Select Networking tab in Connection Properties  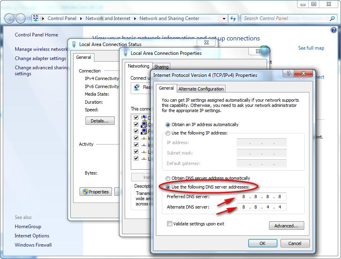(x=139, y=66)
